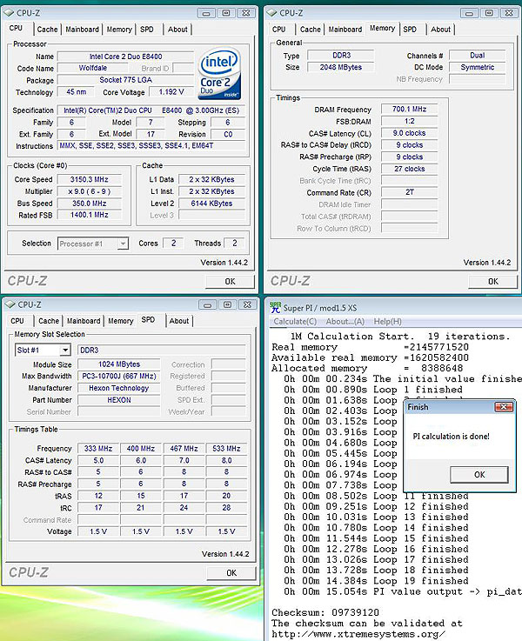
Task: Click the Package value Socket 775 LGA
Action: pos(126,80)
